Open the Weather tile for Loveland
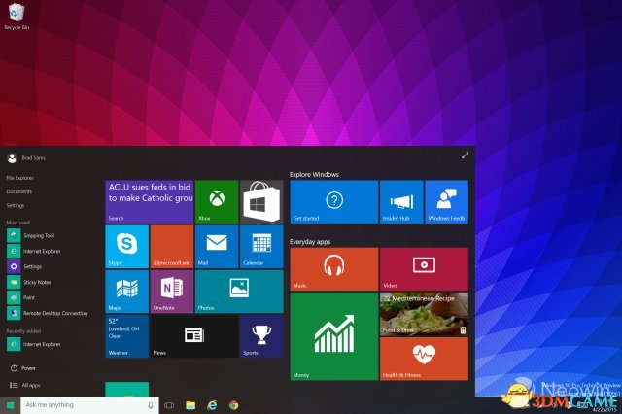The width and height of the screenshot is (622, 414). (127, 336)
